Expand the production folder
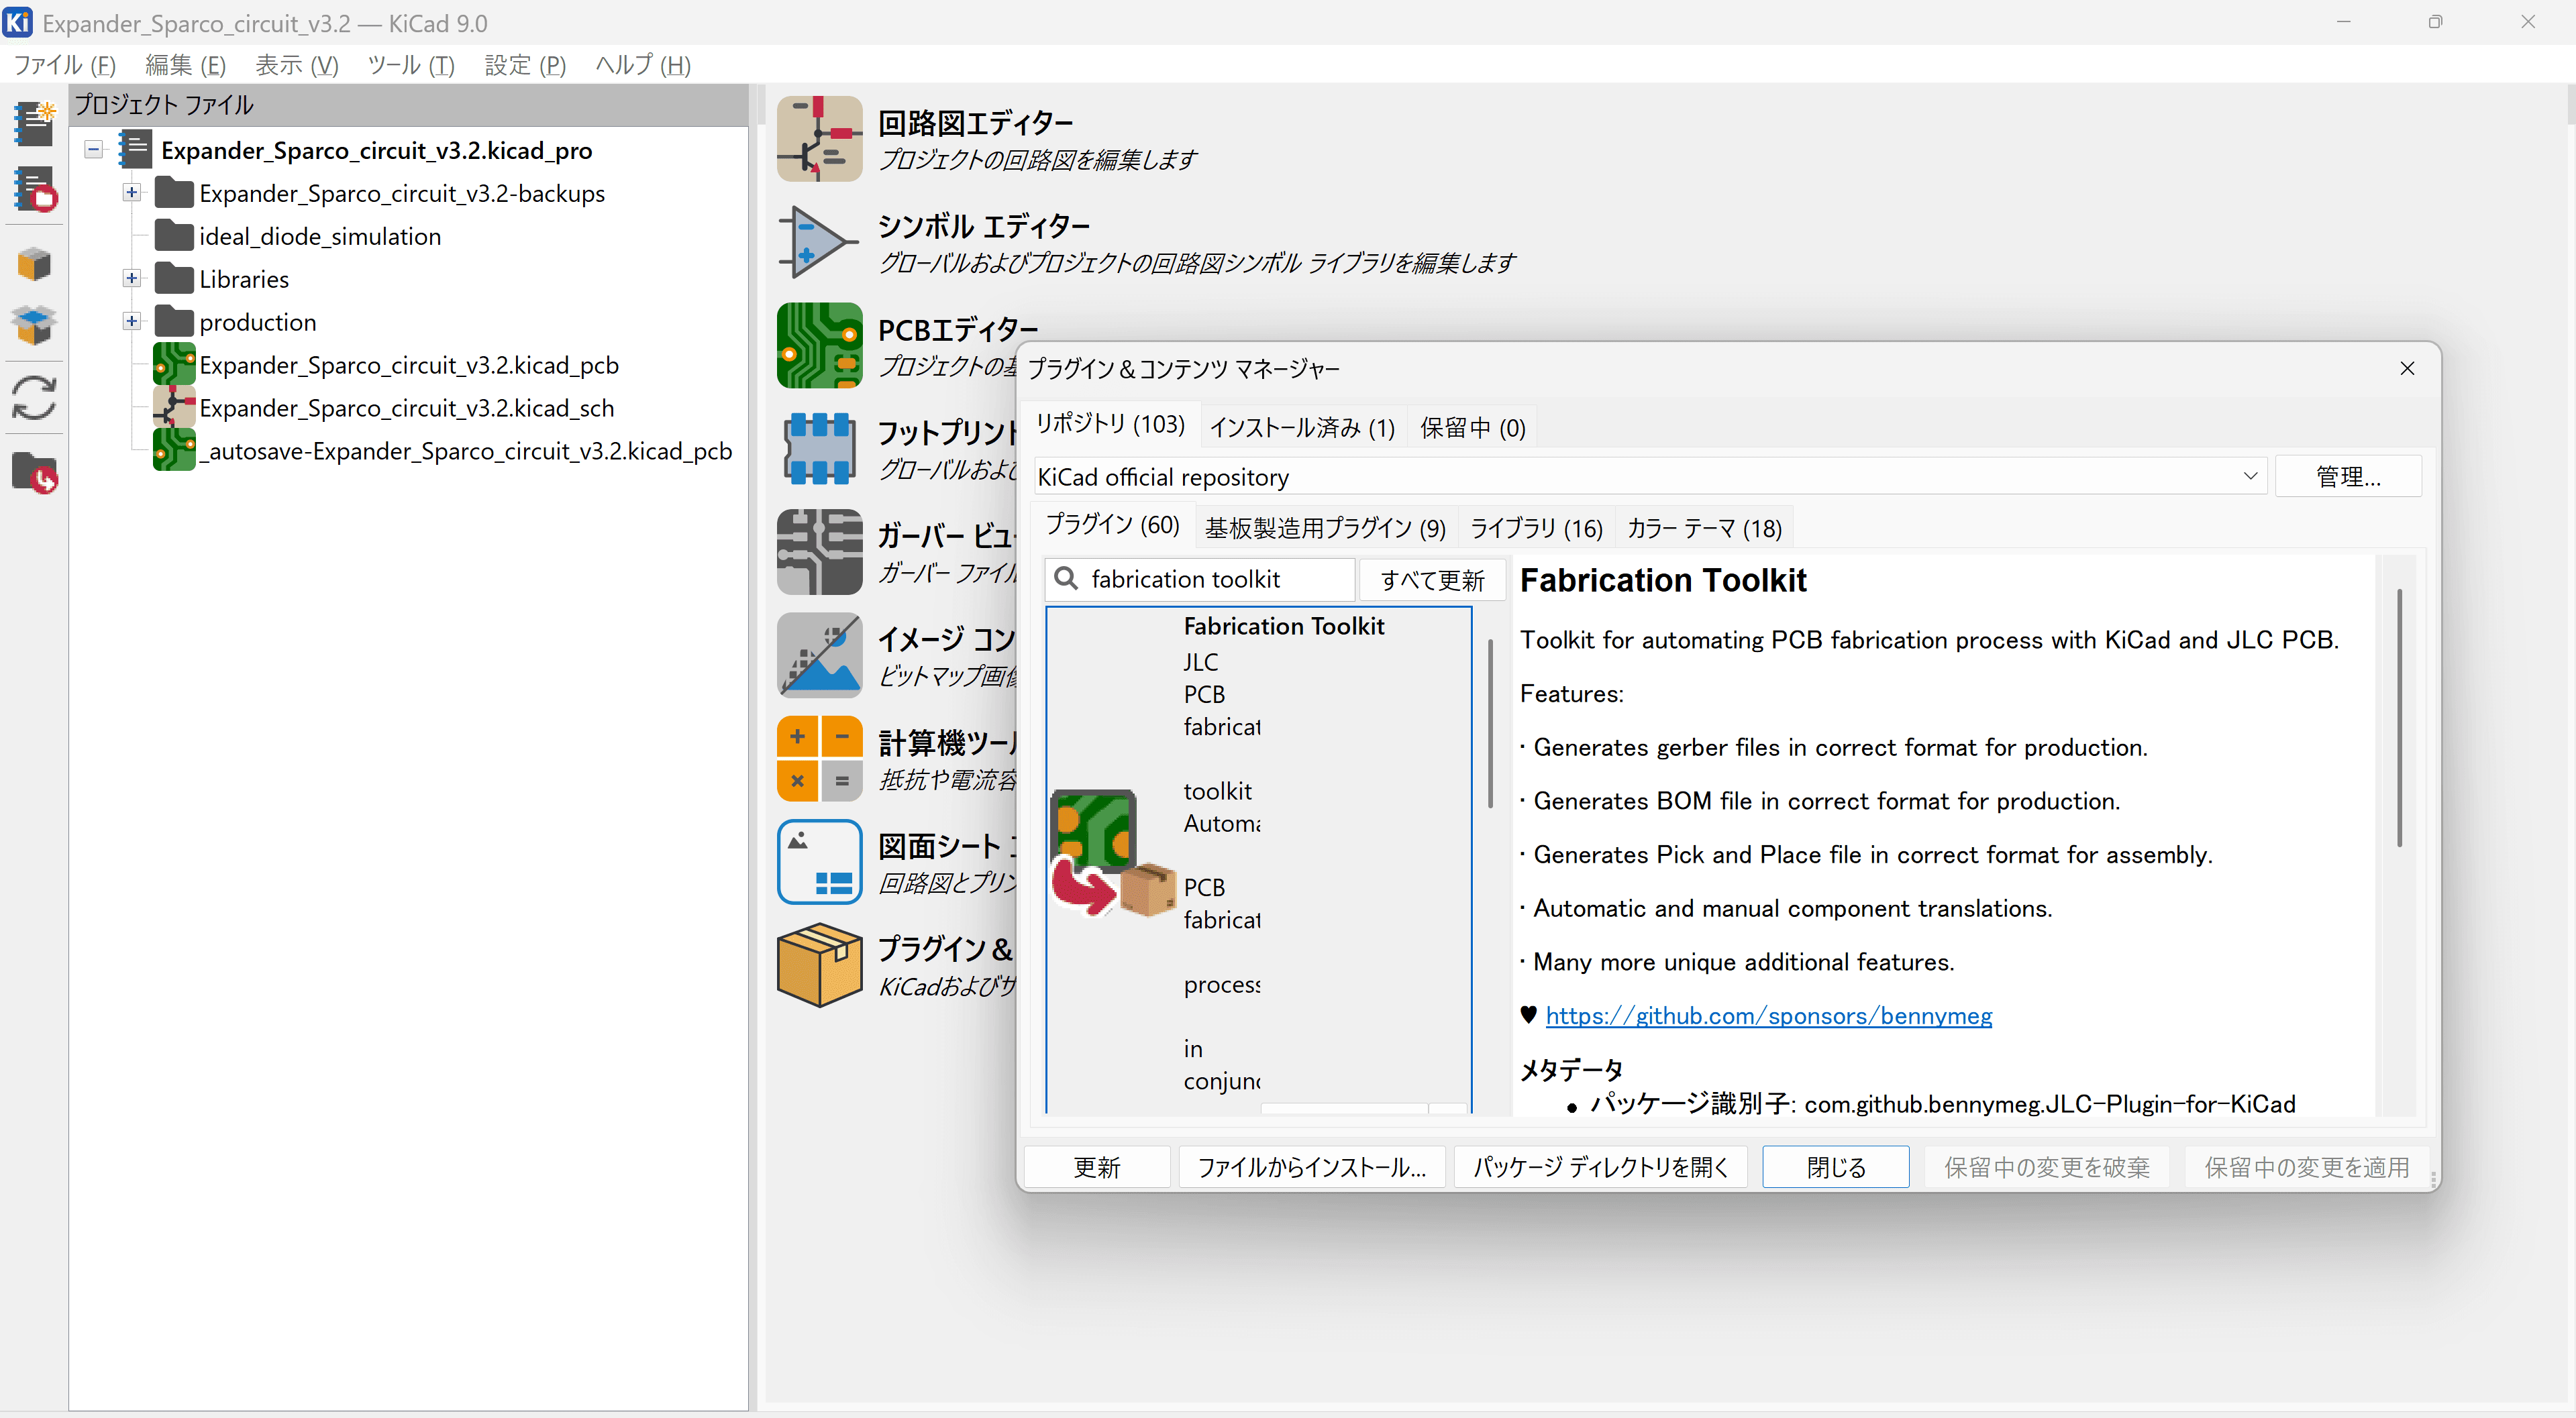Screen dimensions: 2576x1418 tap(131, 321)
